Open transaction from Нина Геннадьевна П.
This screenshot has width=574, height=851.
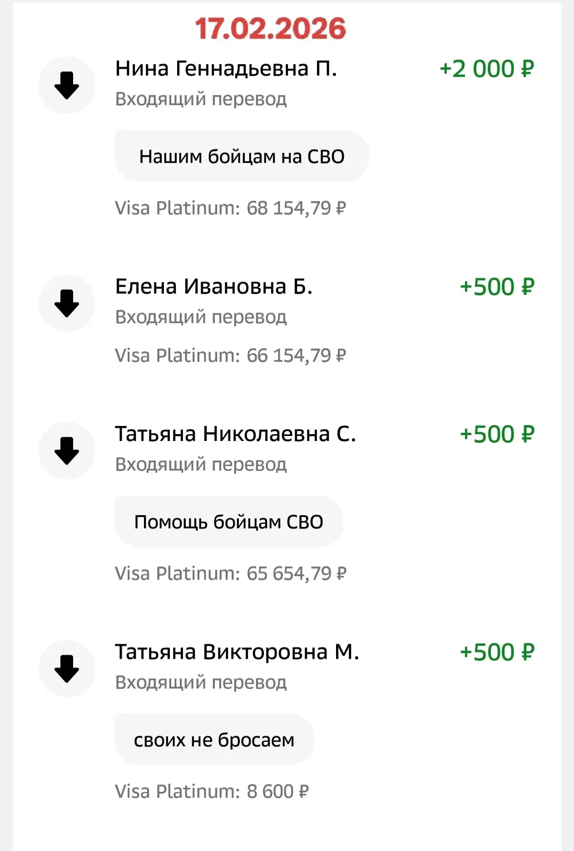[x=226, y=69]
